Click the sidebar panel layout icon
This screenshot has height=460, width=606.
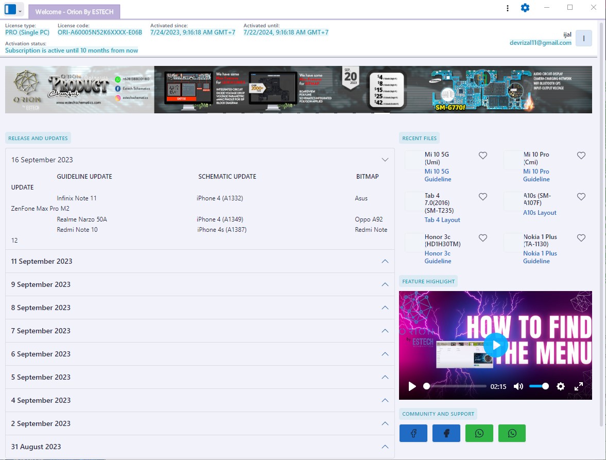point(10,9)
